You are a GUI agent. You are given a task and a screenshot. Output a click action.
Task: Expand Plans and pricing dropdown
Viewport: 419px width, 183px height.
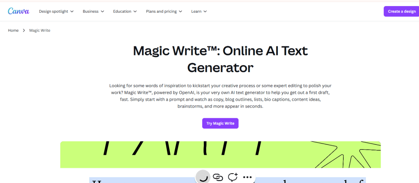click(164, 11)
